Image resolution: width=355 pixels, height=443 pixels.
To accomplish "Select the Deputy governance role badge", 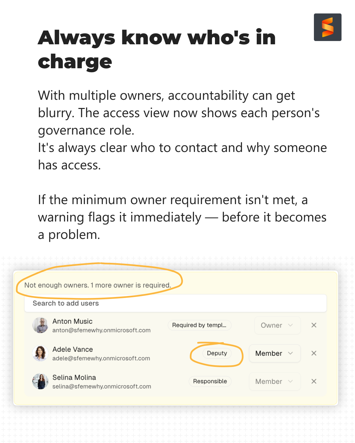I will [x=217, y=353].
